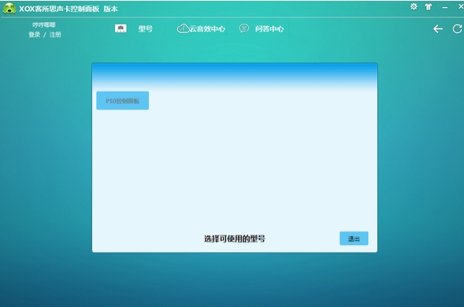Click the XOX frog logo icon
The height and width of the screenshot is (307, 464).
pos(9,9)
